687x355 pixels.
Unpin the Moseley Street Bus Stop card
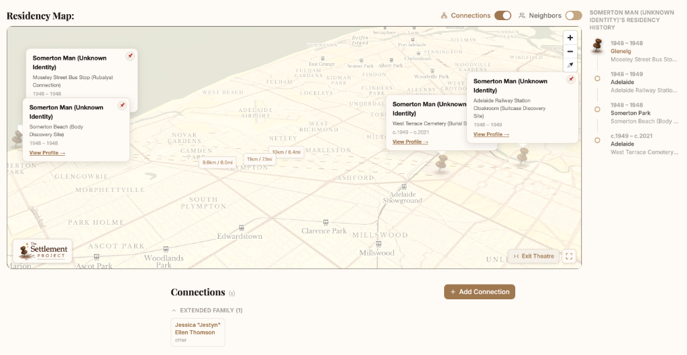[130, 56]
